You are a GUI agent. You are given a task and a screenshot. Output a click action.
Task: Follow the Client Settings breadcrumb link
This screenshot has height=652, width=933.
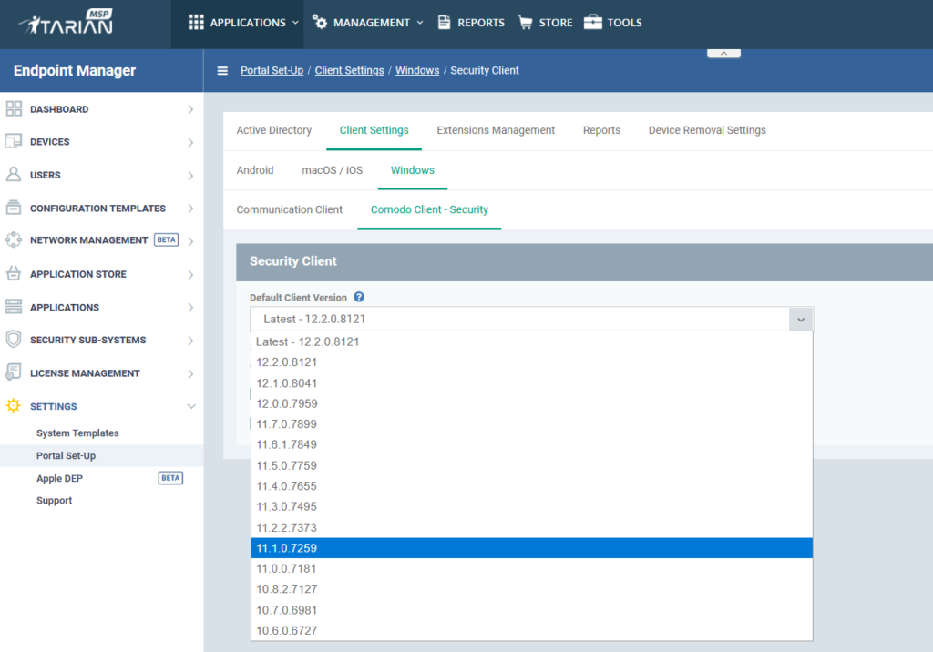click(349, 70)
